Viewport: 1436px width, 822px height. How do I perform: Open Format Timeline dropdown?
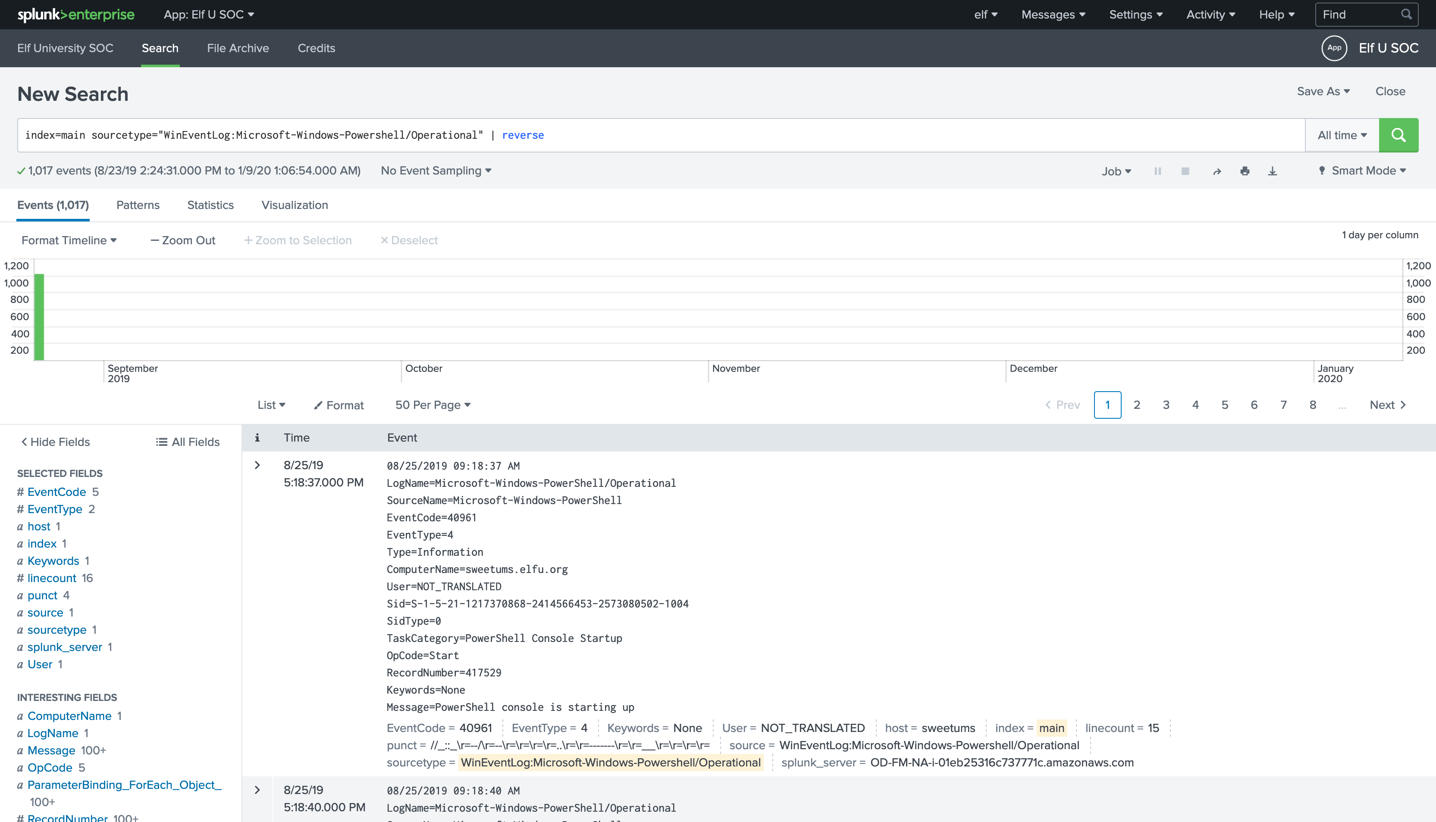coord(69,240)
